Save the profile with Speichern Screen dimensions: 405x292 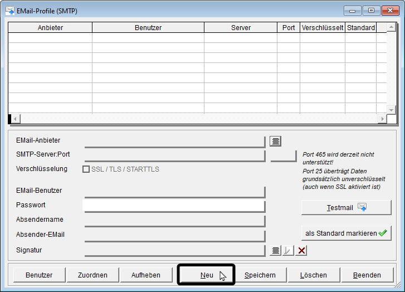(x=260, y=275)
